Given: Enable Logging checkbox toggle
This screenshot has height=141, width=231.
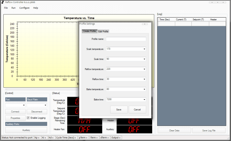Looking at the screenshot, I should pyautogui.click(x=28, y=118).
